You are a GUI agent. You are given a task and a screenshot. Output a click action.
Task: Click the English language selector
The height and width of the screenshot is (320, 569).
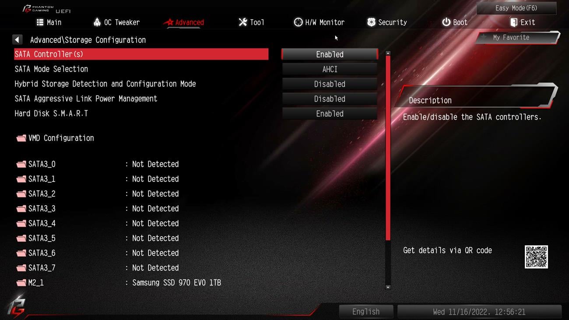pos(366,312)
